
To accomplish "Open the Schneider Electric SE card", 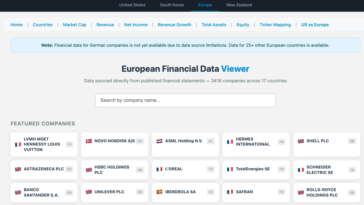I will [x=327, y=170].
